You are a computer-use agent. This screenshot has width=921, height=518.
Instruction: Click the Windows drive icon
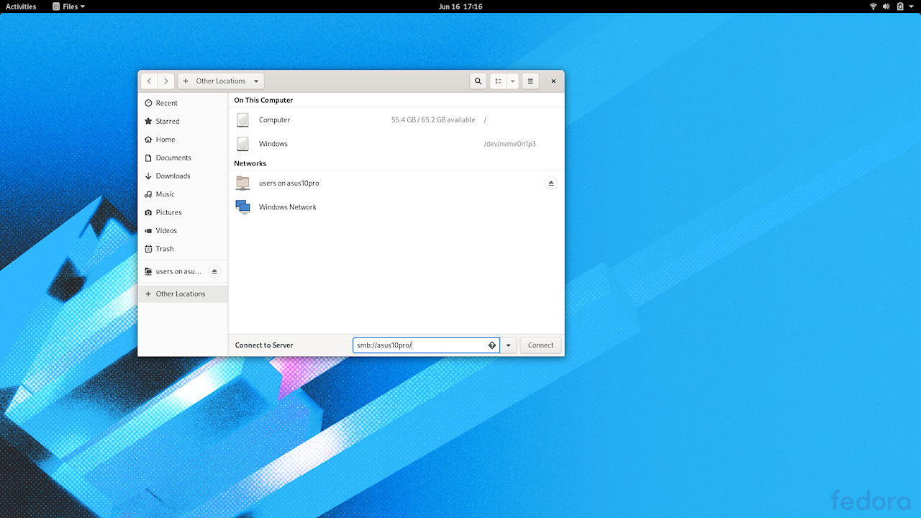tap(242, 144)
